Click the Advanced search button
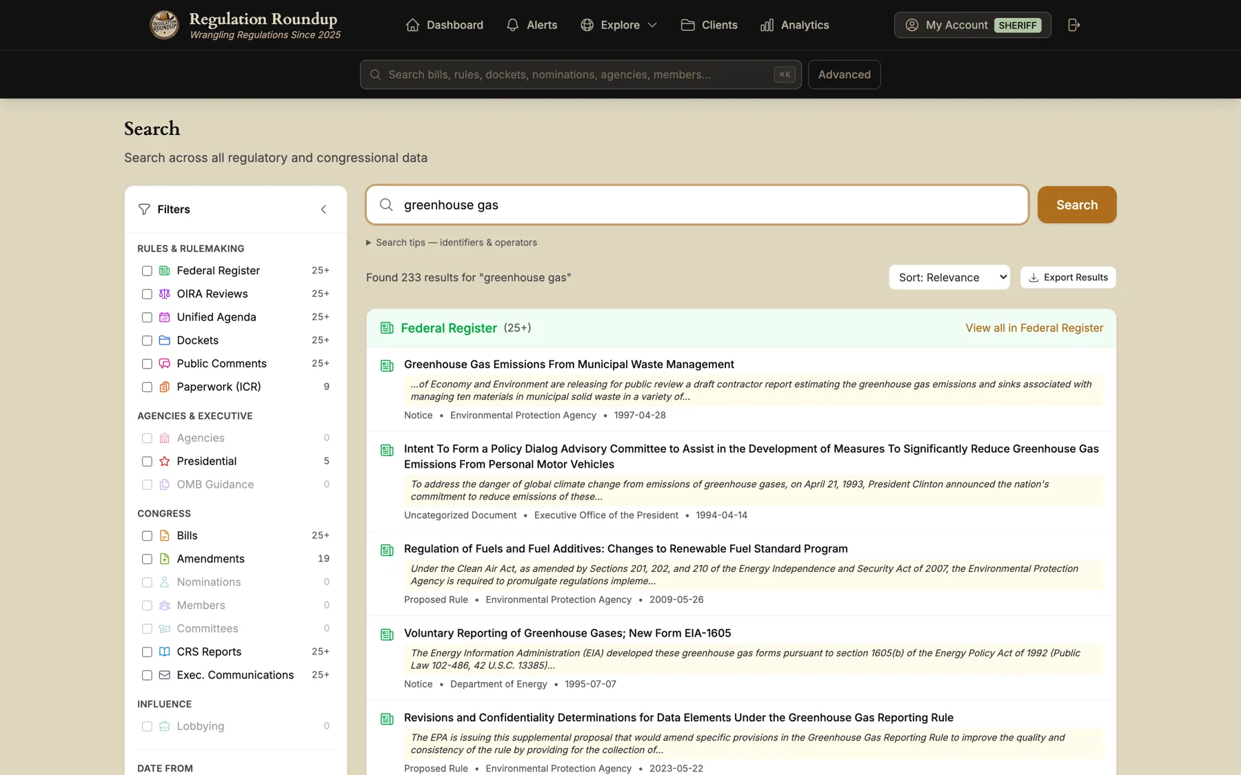Viewport: 1241px width, 775px height. pos(845,74)
